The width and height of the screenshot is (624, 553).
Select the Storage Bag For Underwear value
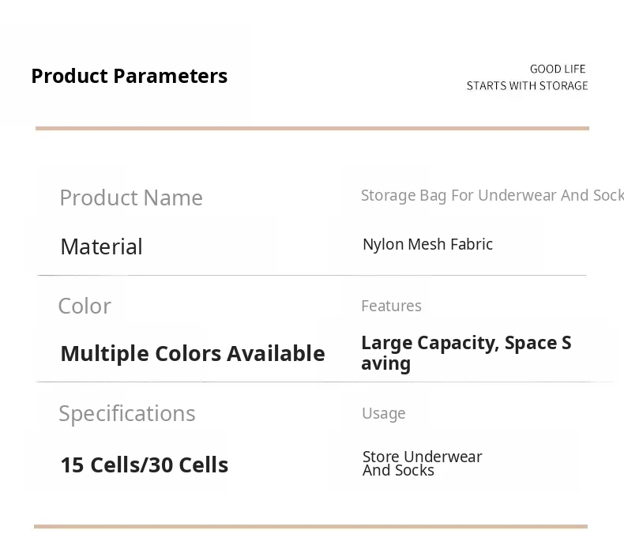tap(491, 195)
